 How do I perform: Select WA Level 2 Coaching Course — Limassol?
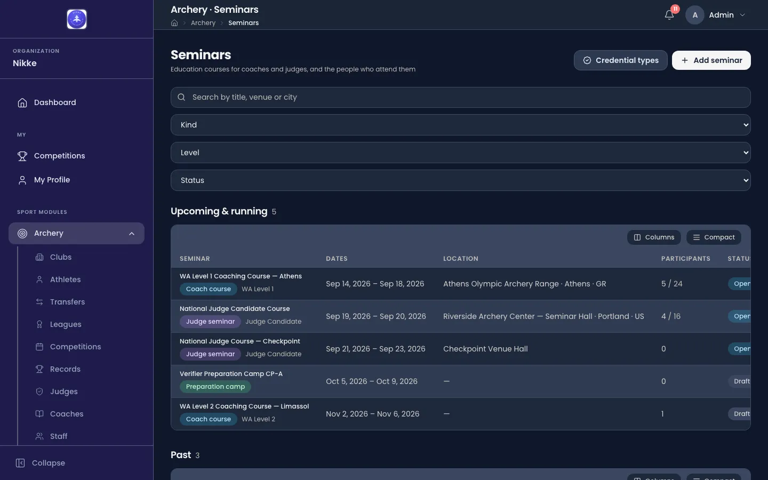pos(244,406)
